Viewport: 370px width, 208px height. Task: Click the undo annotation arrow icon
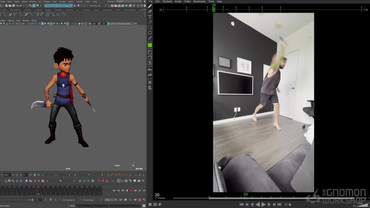[x=150, y=70]
